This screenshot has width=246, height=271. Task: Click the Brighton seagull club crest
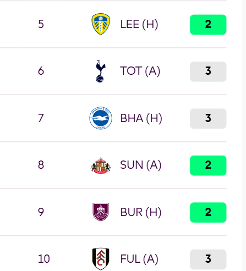tap(101, 118)
